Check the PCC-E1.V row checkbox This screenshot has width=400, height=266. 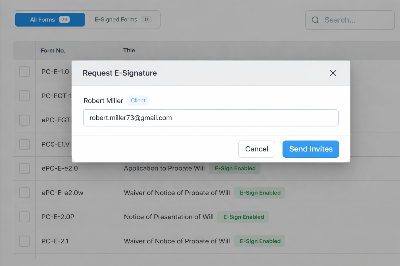click(x=24, y=144)
